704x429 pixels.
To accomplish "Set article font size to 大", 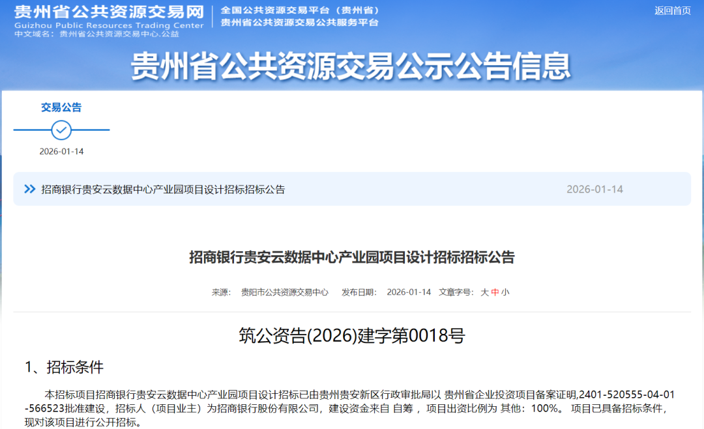I will point(484,292).
